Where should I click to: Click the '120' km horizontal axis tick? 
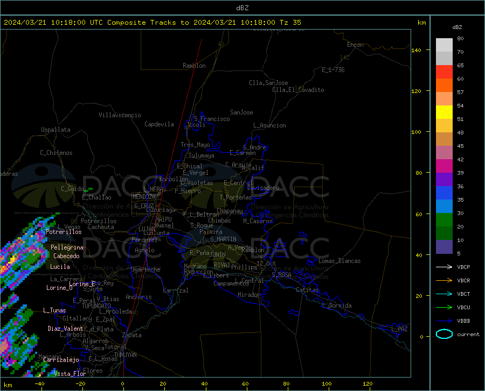tap(368, 384)
